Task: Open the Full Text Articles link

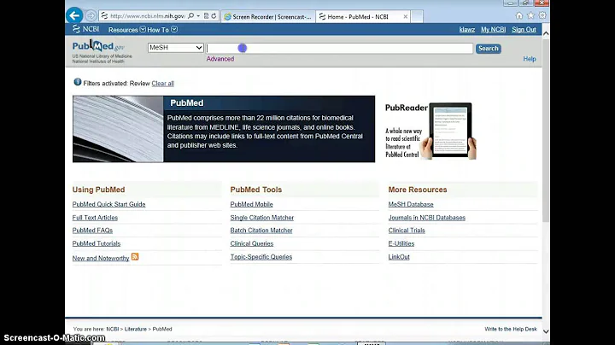Action: tap(95, 218)
